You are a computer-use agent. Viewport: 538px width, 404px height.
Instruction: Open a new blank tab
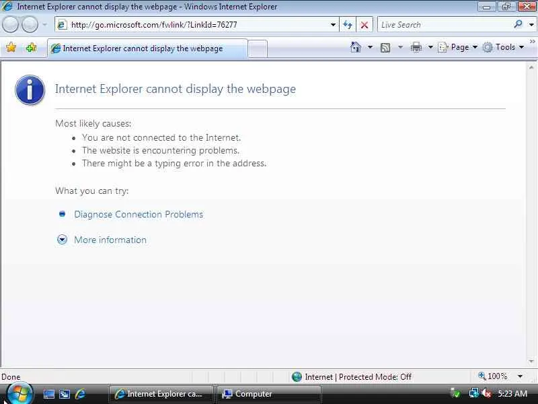(x=258, y=48)
